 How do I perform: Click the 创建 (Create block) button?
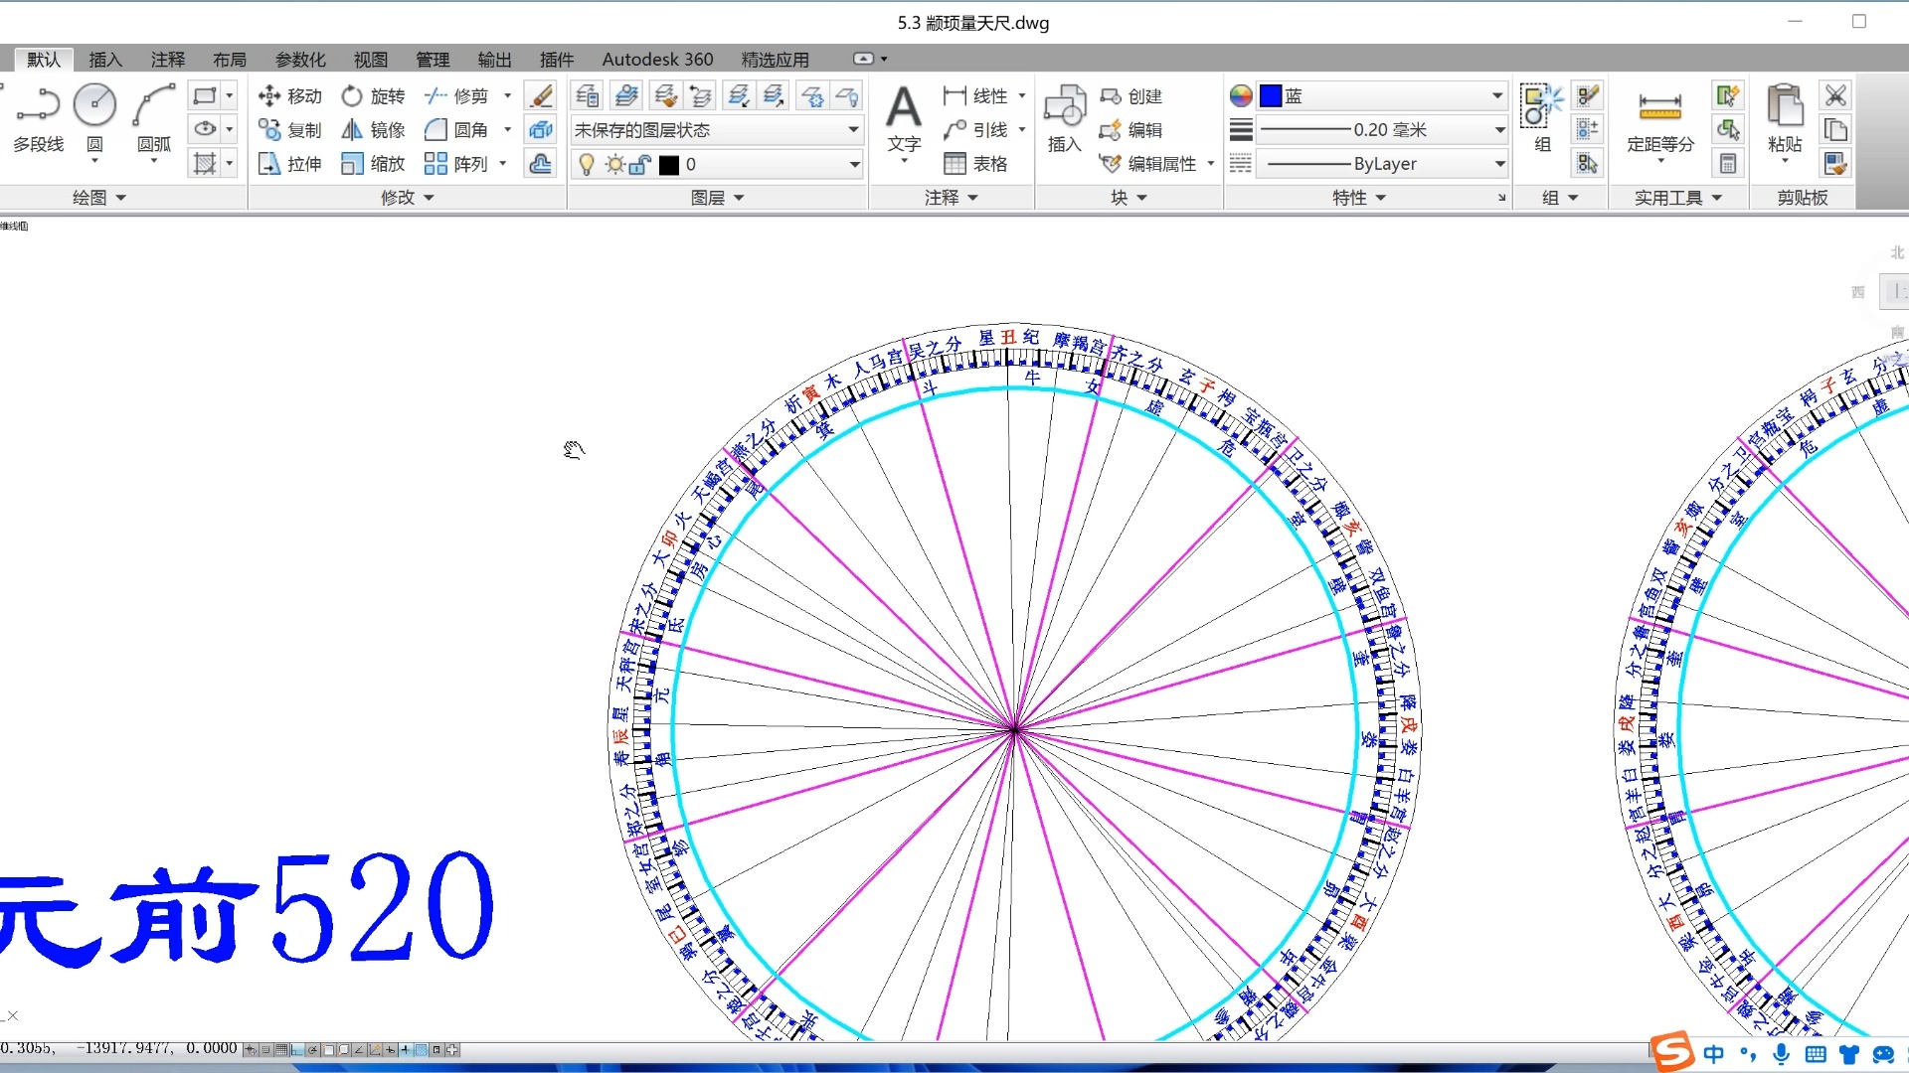tap(1131, 96)
